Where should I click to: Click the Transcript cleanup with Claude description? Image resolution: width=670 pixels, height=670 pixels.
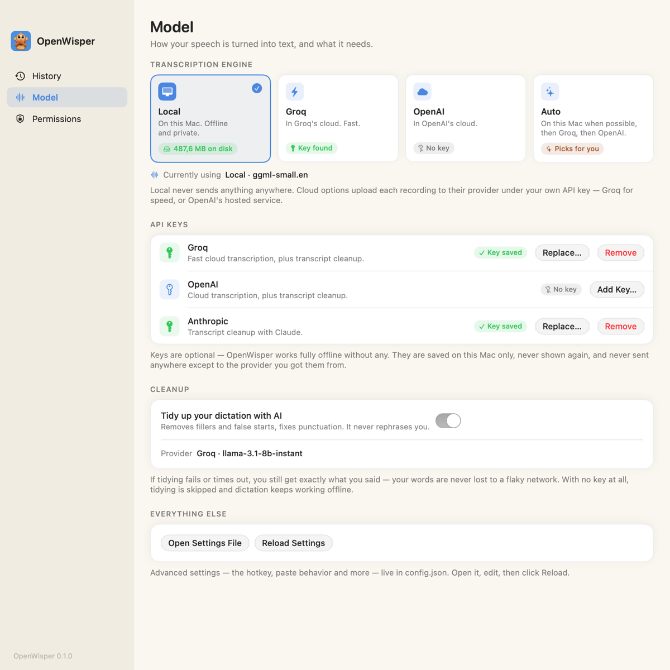pyautogui.click(x=245, y=333)
